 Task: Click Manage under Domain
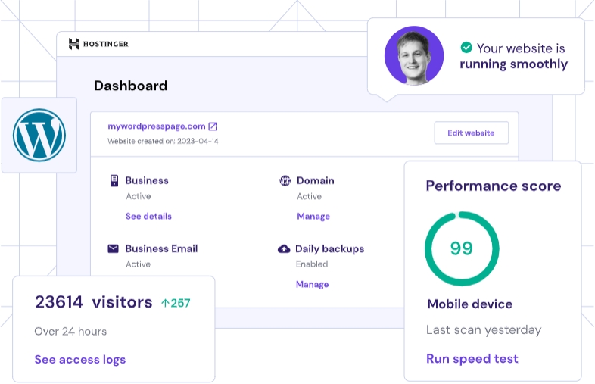(313, 216)
